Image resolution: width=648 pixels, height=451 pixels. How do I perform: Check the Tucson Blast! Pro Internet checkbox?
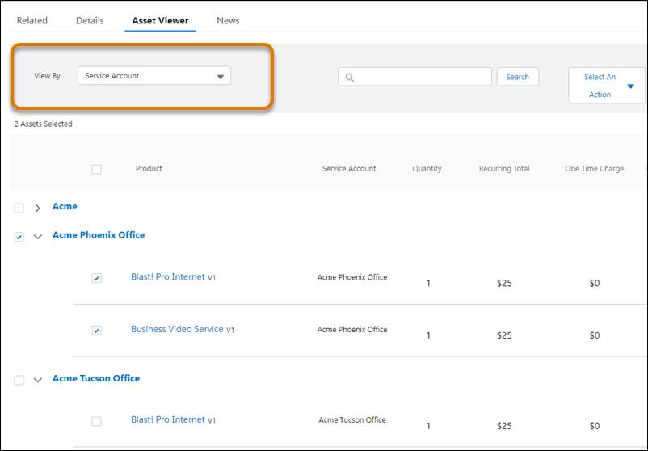click(x=96, y=421)
